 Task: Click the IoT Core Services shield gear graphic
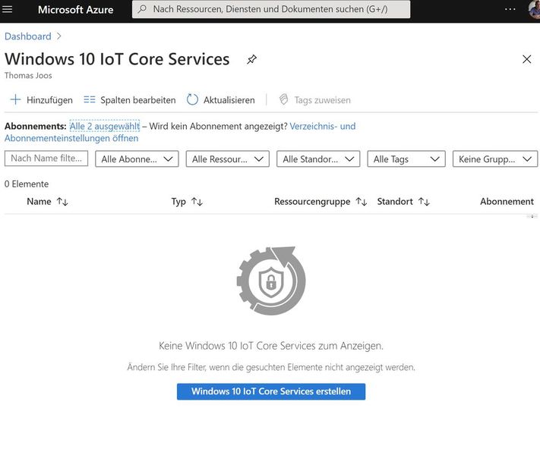click(x=271, y=281)
